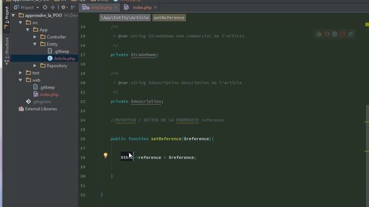
Task: Click the scroll from source icon
Action: pos(45,7)
